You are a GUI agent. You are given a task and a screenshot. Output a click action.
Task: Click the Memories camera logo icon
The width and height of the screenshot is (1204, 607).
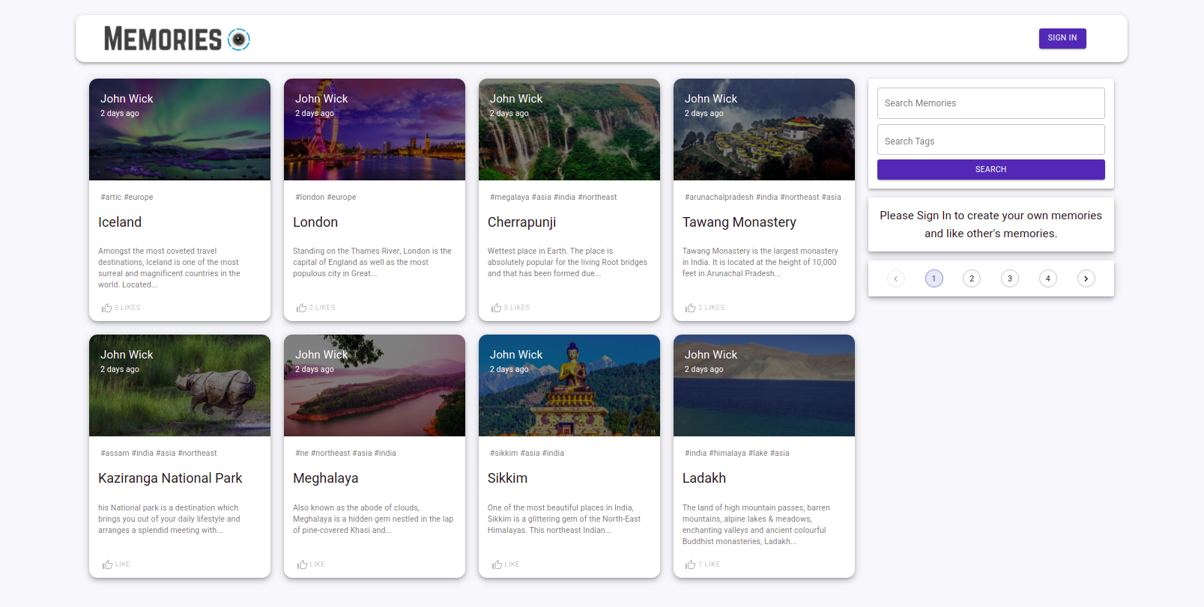[238, 39]
